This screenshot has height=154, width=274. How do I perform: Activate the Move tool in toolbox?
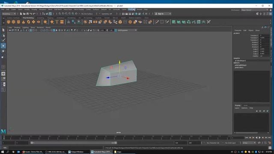3,46
